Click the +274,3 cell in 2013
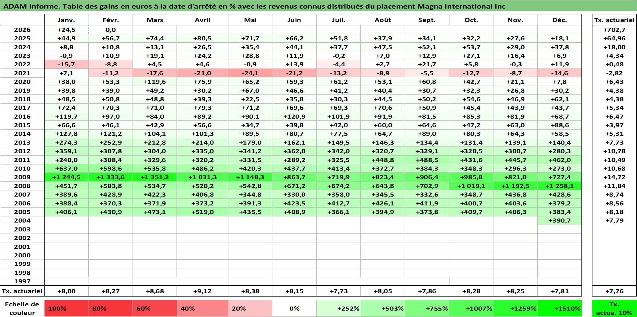637x317 pixels. point(66,142)
